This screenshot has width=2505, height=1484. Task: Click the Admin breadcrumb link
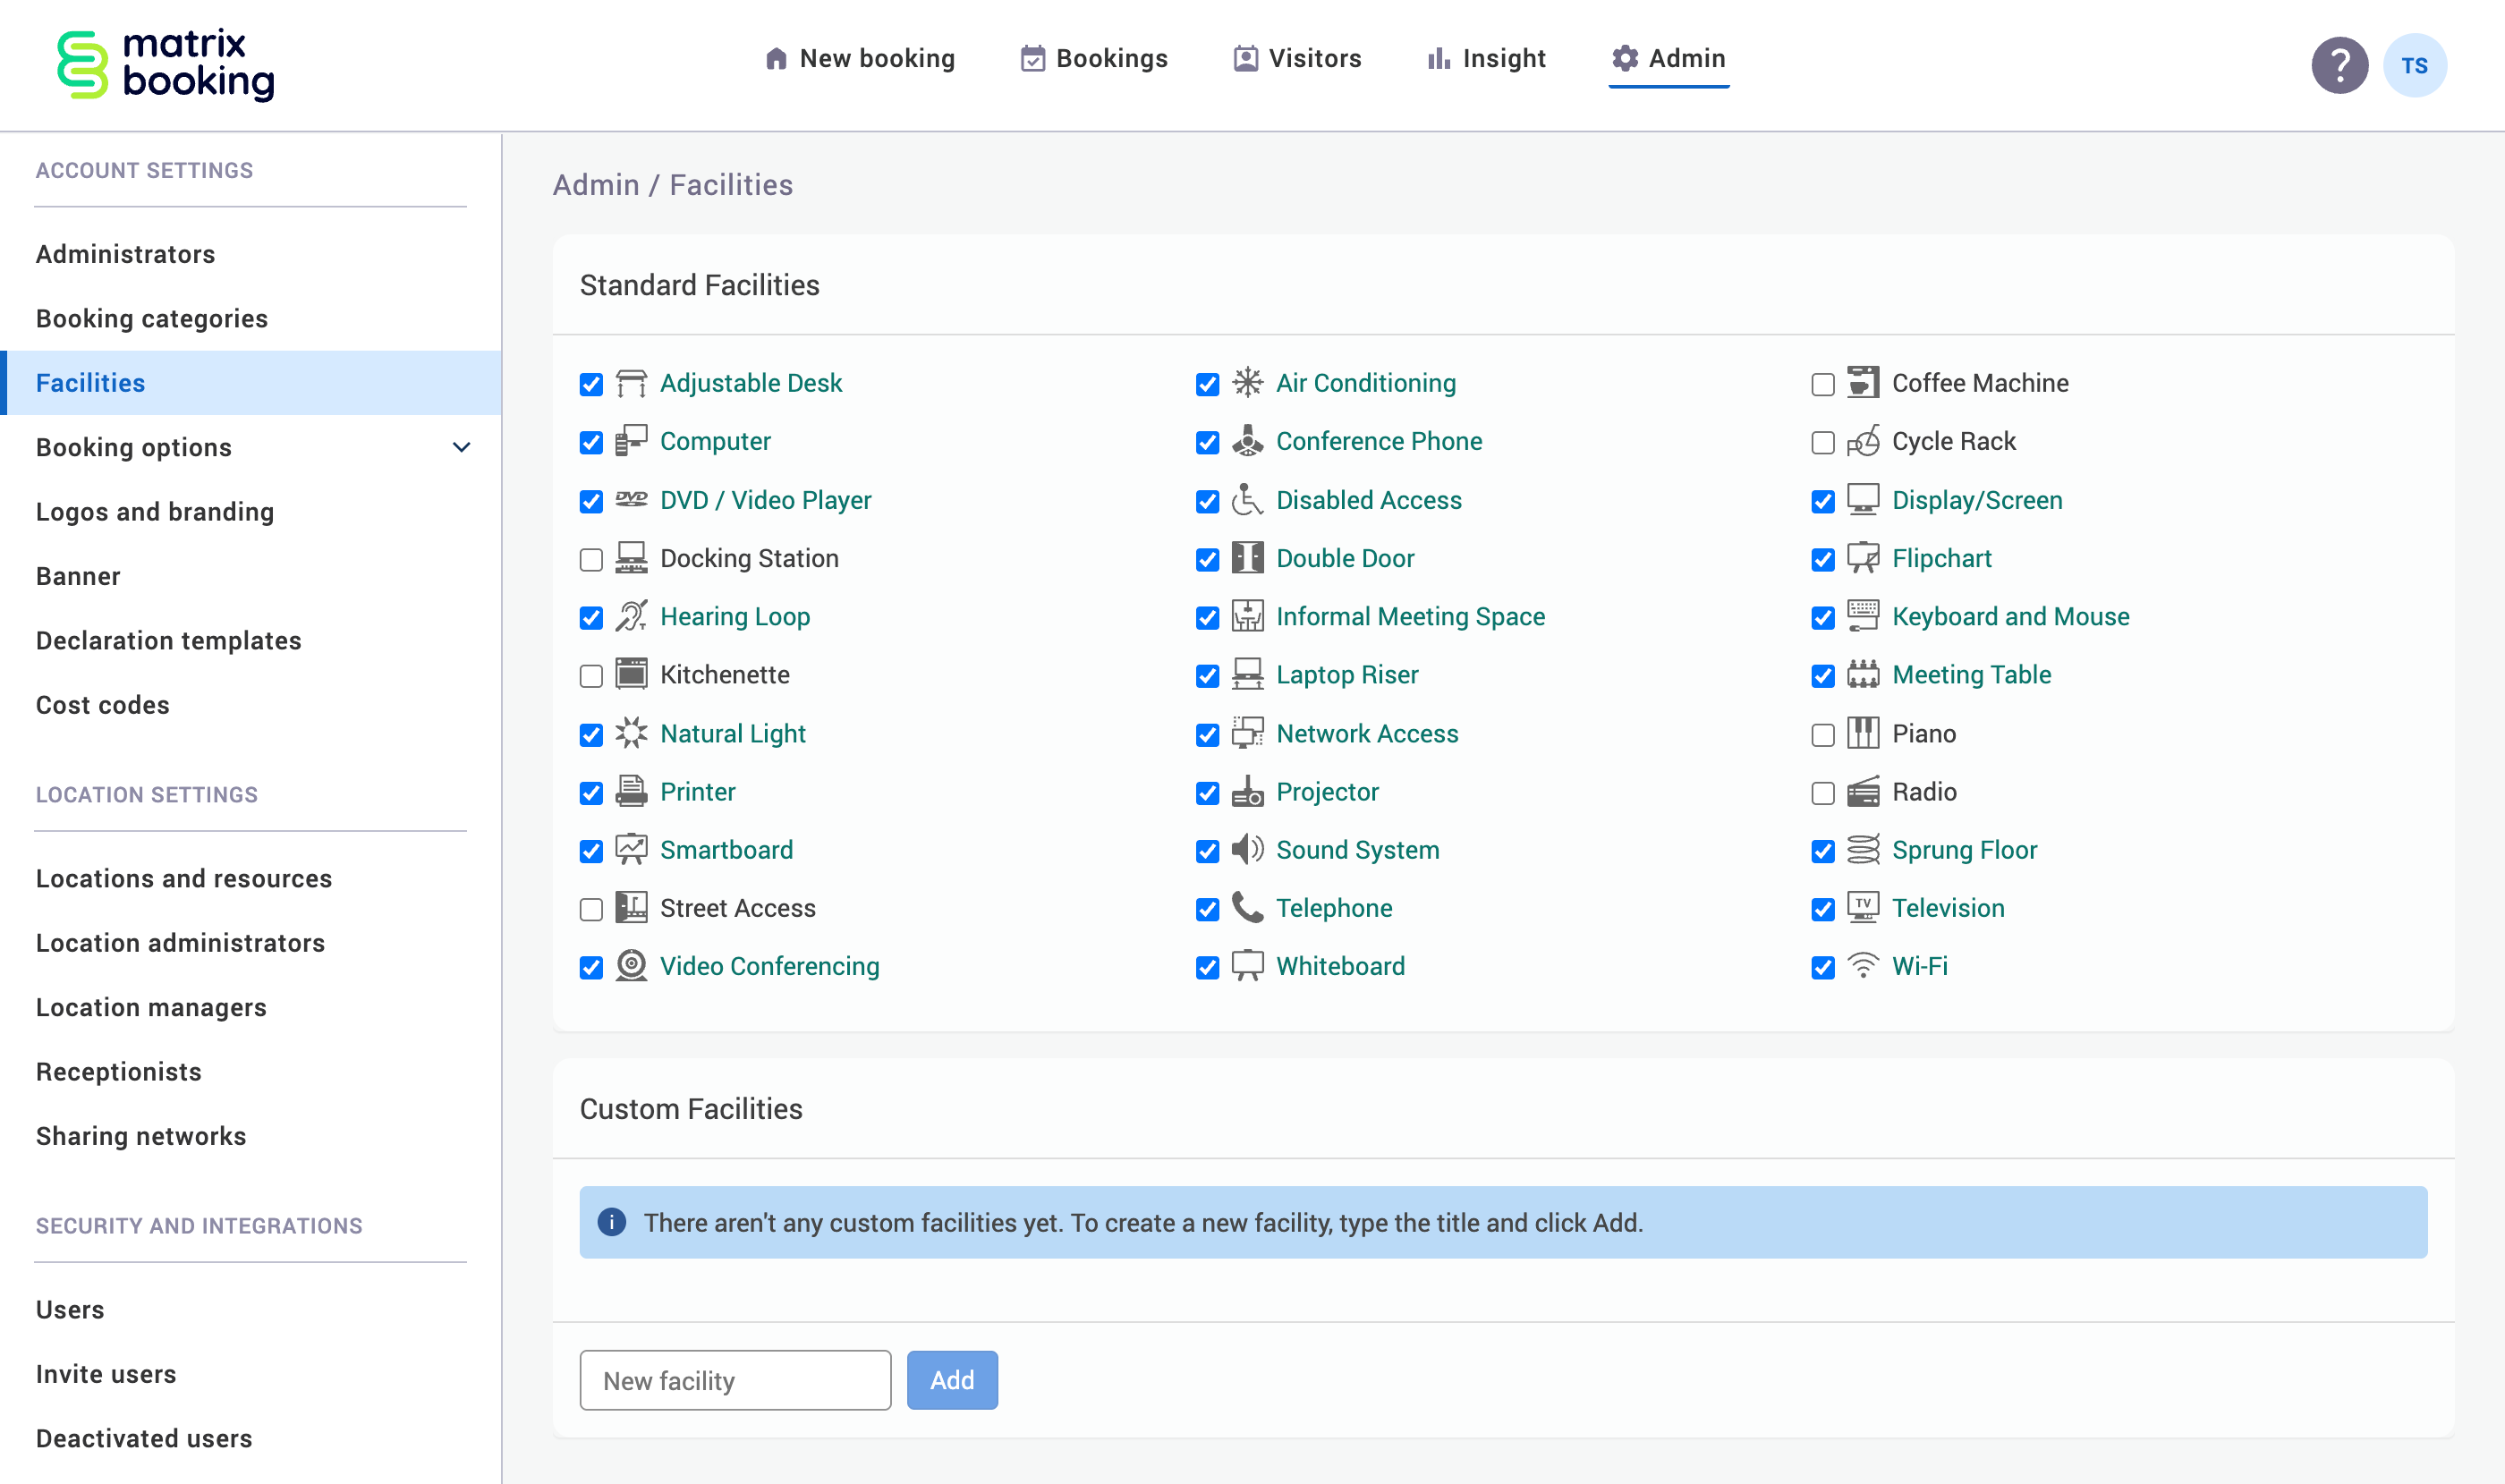[596, 185]
